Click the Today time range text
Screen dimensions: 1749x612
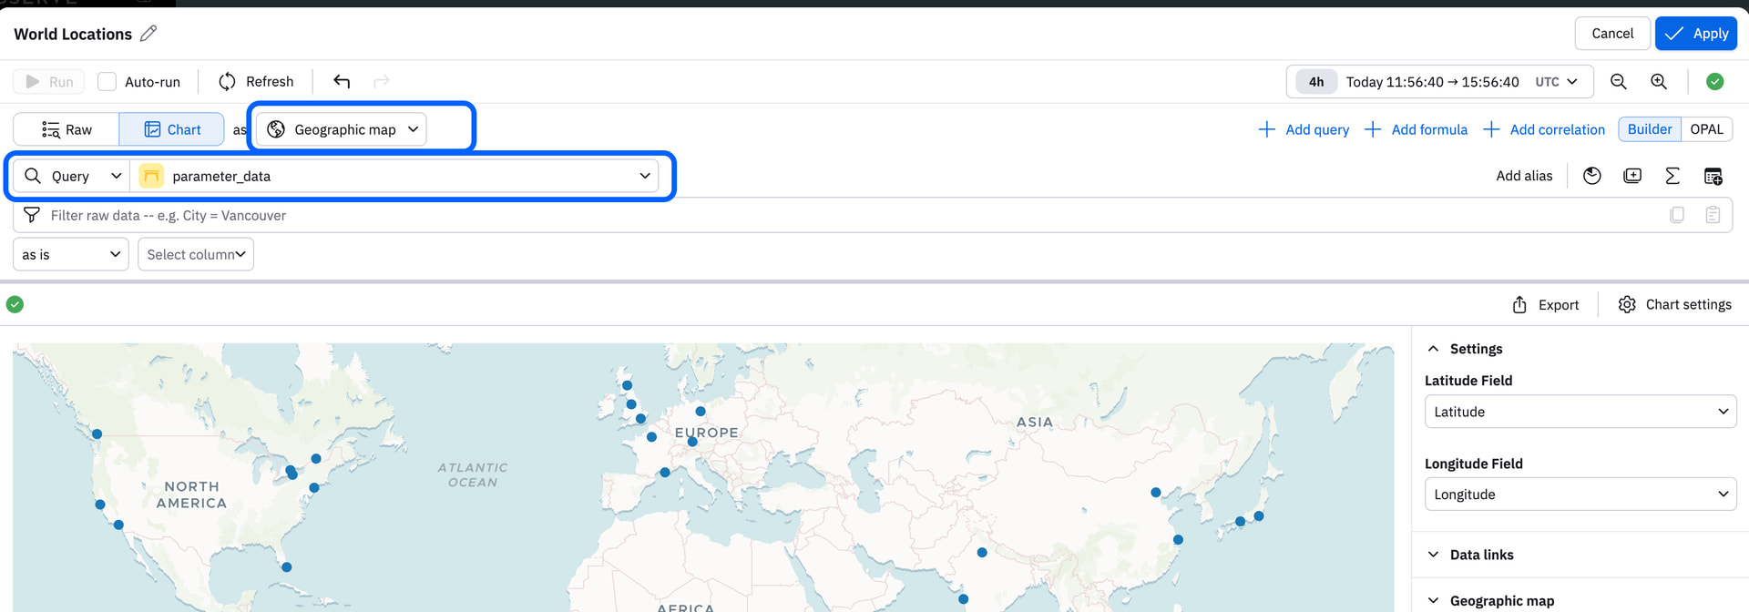tap(1433, 81)
